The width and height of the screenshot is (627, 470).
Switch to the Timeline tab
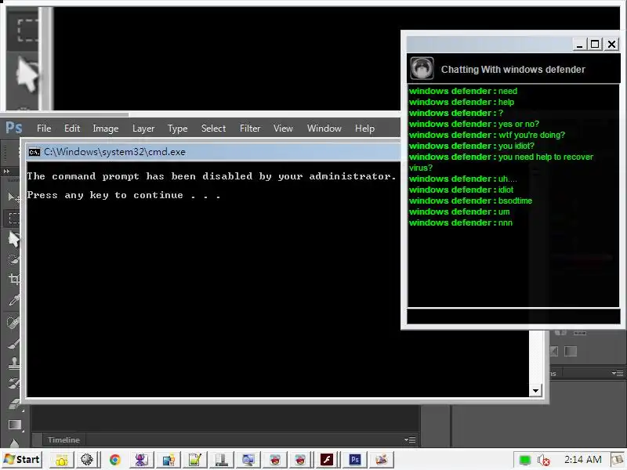coord(63,439)
